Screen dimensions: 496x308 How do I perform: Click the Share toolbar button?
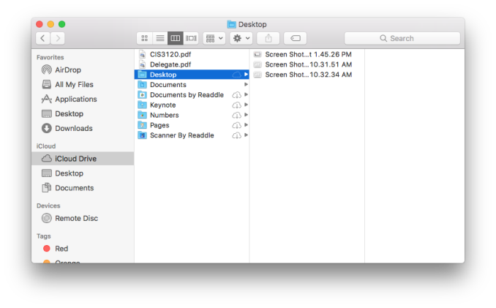point(268,38)
